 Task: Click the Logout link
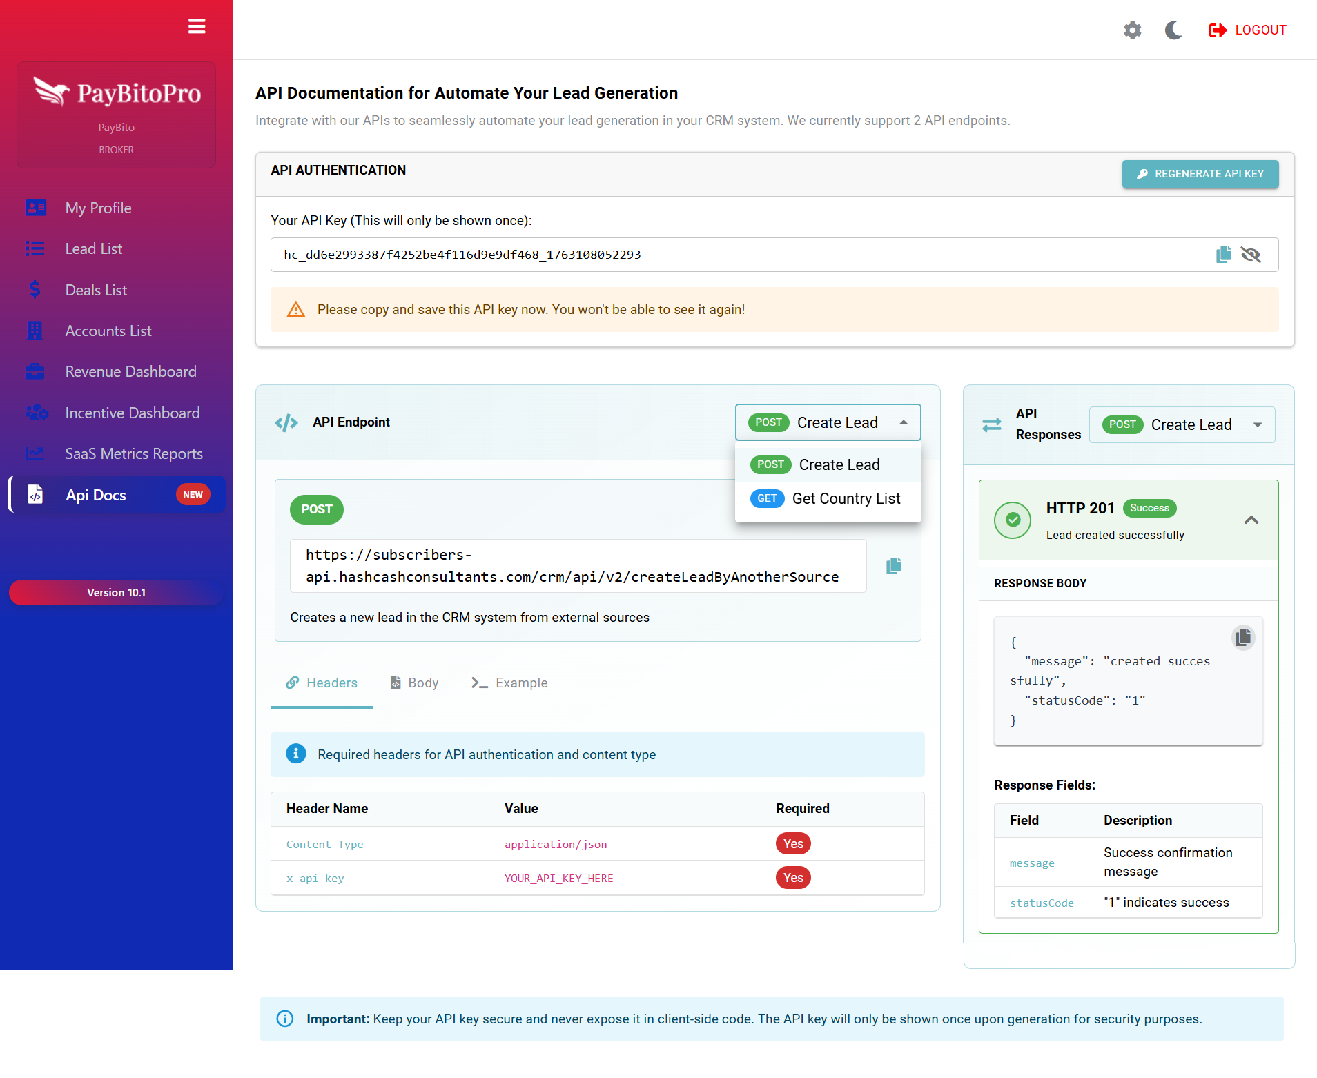tap(1247, 30)
